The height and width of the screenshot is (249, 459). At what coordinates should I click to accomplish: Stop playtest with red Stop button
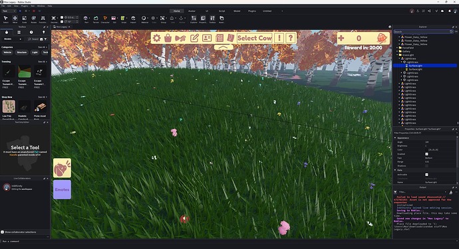(x=34, y=11)
